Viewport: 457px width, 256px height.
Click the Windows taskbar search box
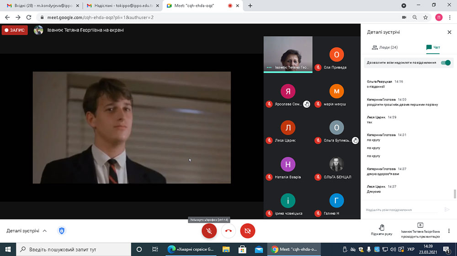tap(74, 249)
